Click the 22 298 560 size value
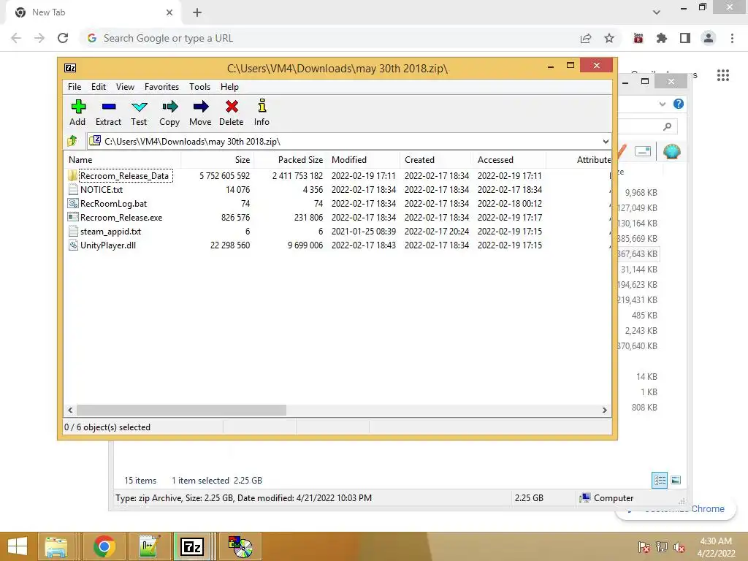 230,245
